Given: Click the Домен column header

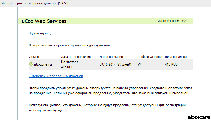Looking at the screenshot, I should pyautogui.click(x=34, y=57).
